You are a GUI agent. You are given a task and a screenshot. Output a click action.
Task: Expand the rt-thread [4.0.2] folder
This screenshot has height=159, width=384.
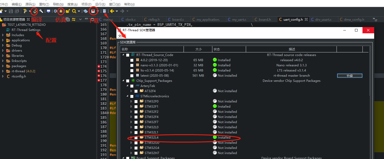click(3, 71)
